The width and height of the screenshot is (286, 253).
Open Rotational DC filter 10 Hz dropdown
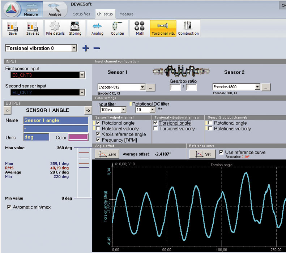pyautogui.click(x=153, y=110)
